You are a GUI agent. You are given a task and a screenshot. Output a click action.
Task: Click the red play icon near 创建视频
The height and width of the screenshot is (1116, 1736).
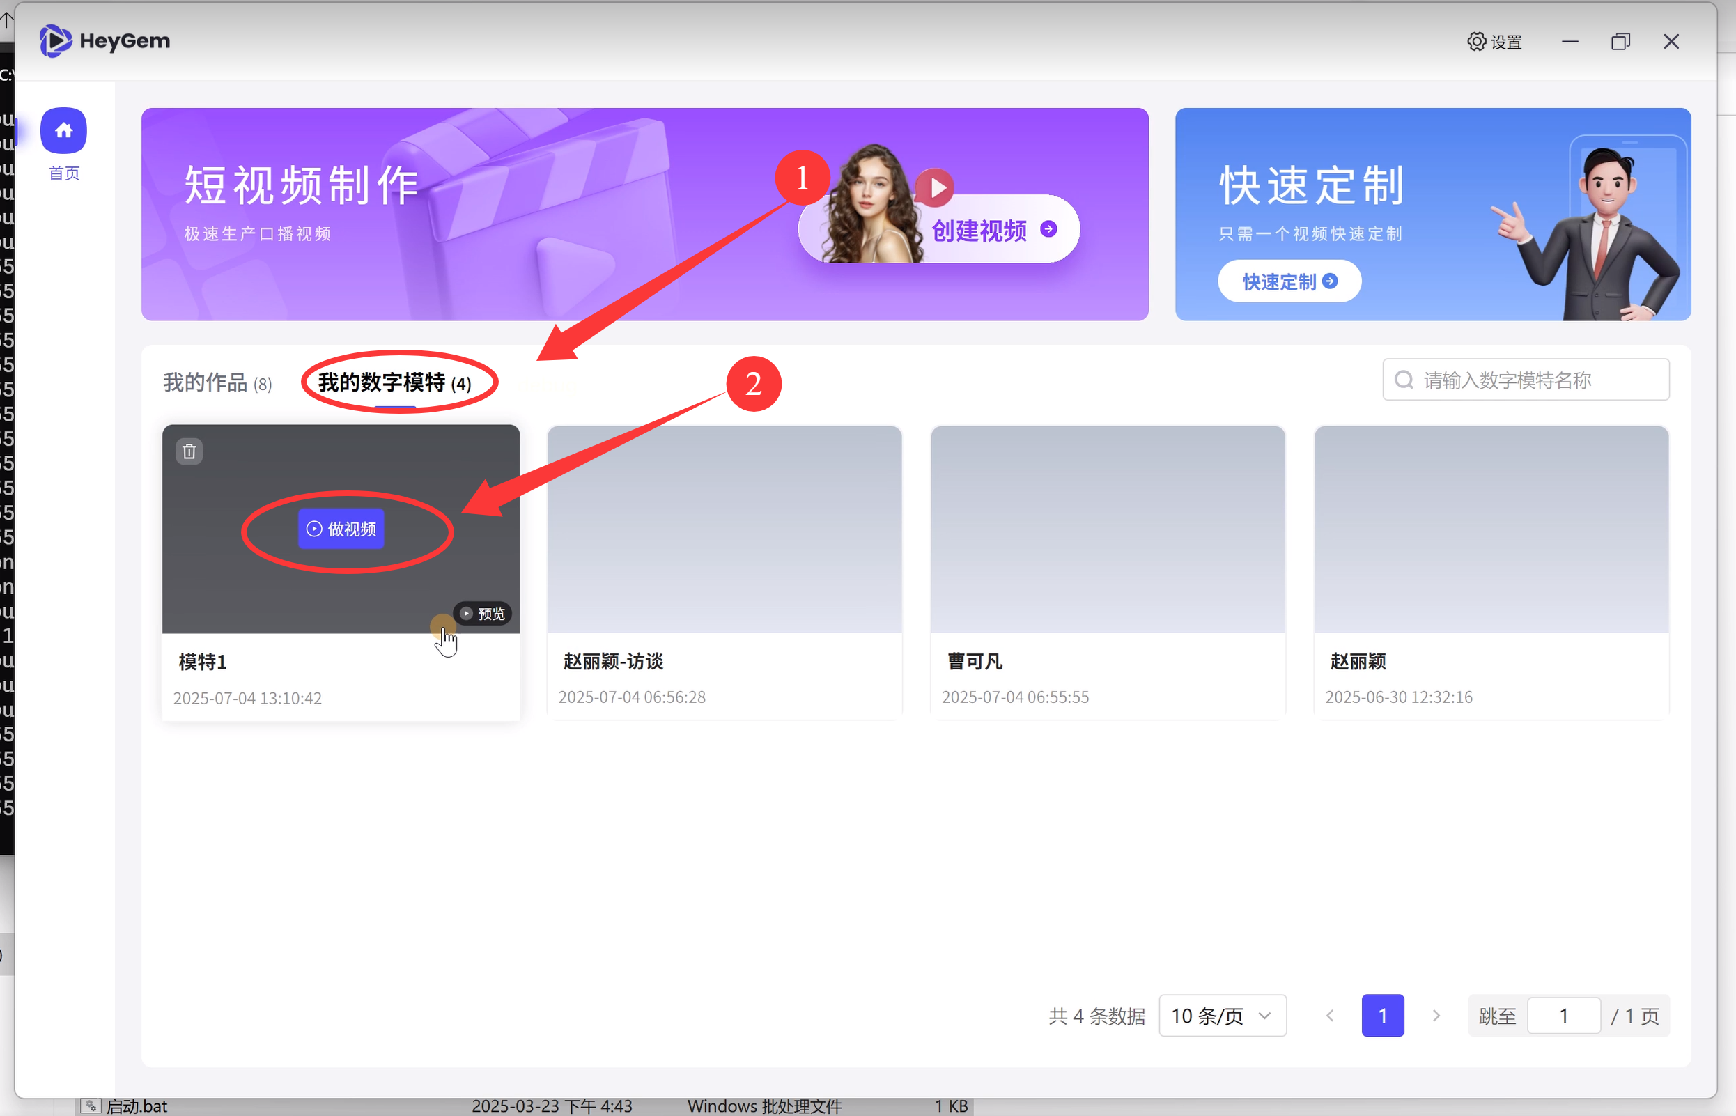click(936, 187)
